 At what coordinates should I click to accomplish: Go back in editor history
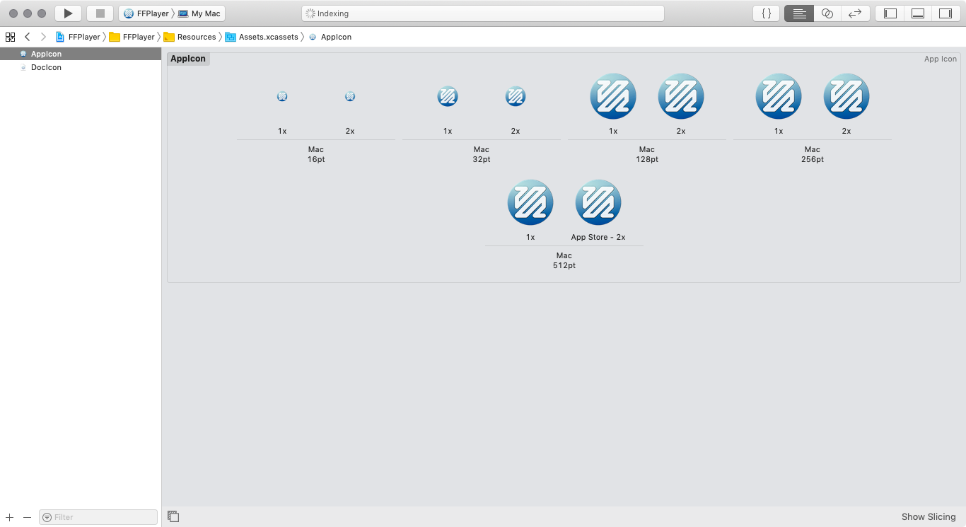coord(27,37)
